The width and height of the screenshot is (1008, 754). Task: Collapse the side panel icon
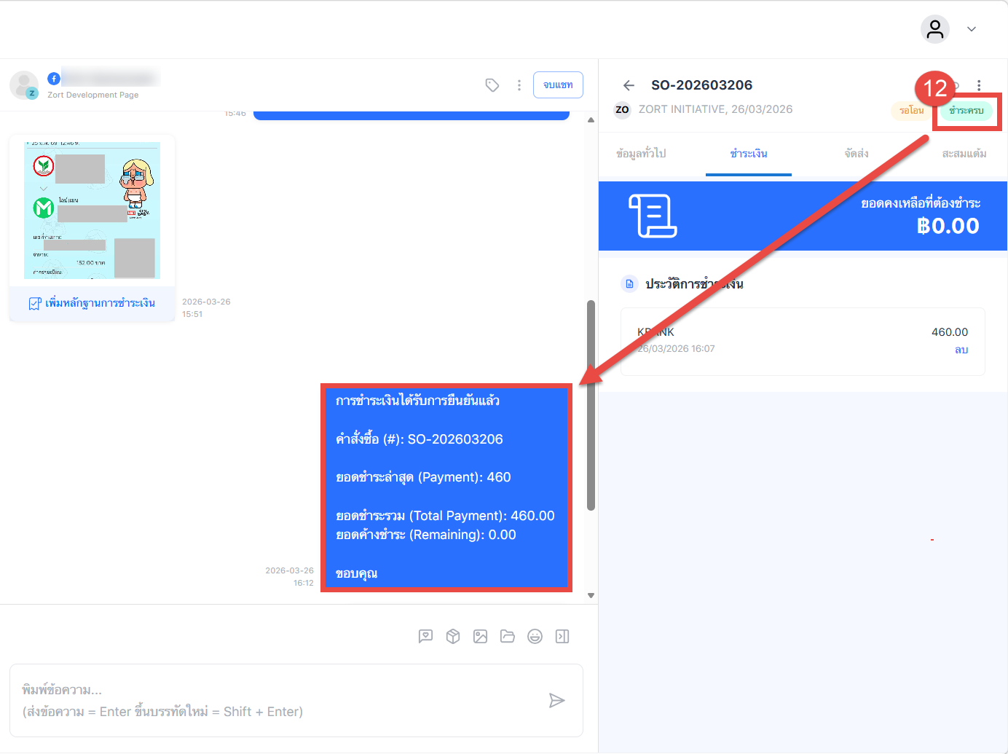click(562, 637)
